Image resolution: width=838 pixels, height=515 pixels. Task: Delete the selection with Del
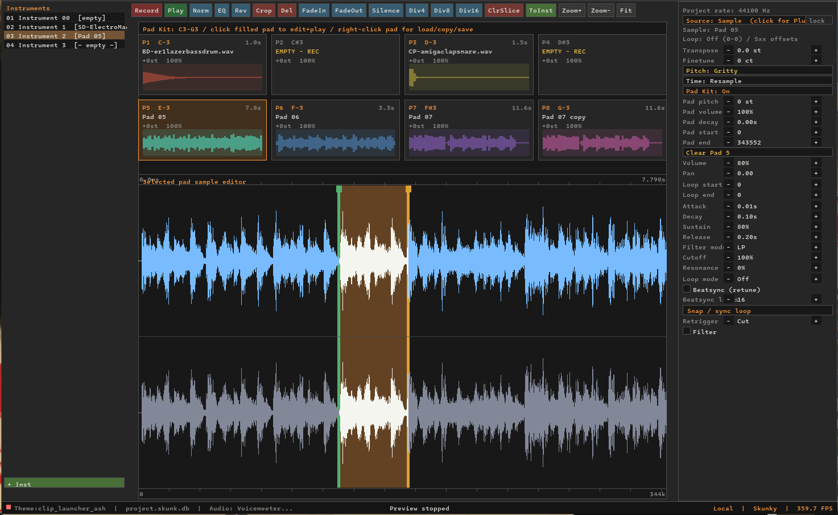287,10
